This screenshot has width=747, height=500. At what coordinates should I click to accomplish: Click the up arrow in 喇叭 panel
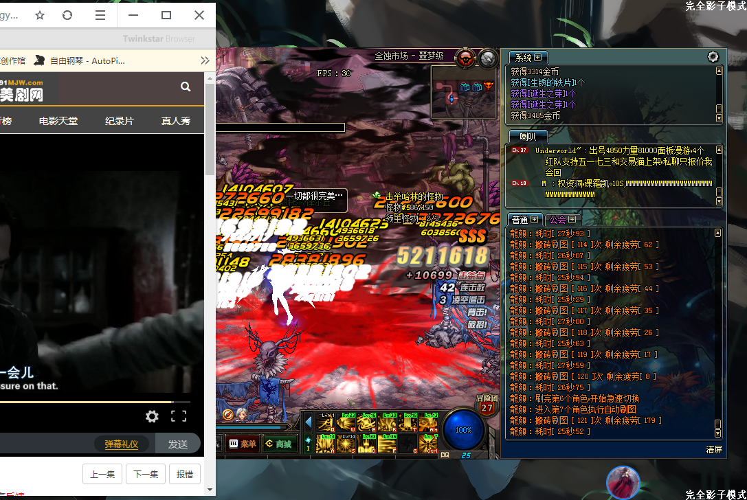[x=719, y=150]
